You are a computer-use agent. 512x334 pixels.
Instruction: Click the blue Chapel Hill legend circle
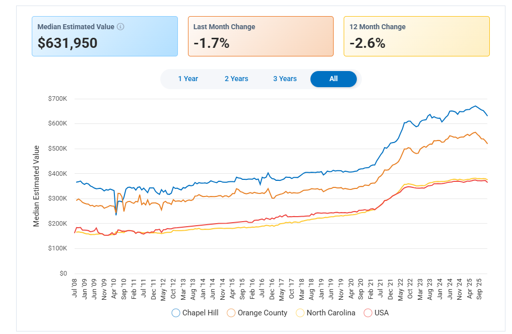pyautogui.click(x=175, y=312)
